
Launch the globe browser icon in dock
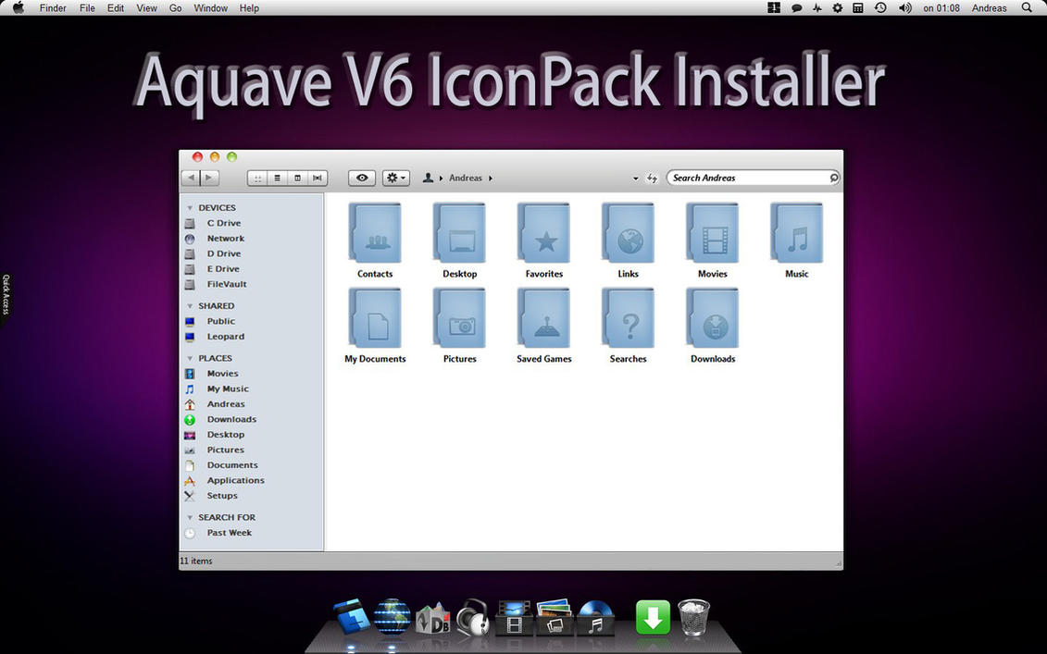(x=392, y=616)
